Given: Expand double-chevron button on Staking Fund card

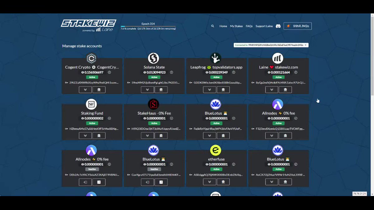Looking at the screenshot, I should (x=85, y=136).
